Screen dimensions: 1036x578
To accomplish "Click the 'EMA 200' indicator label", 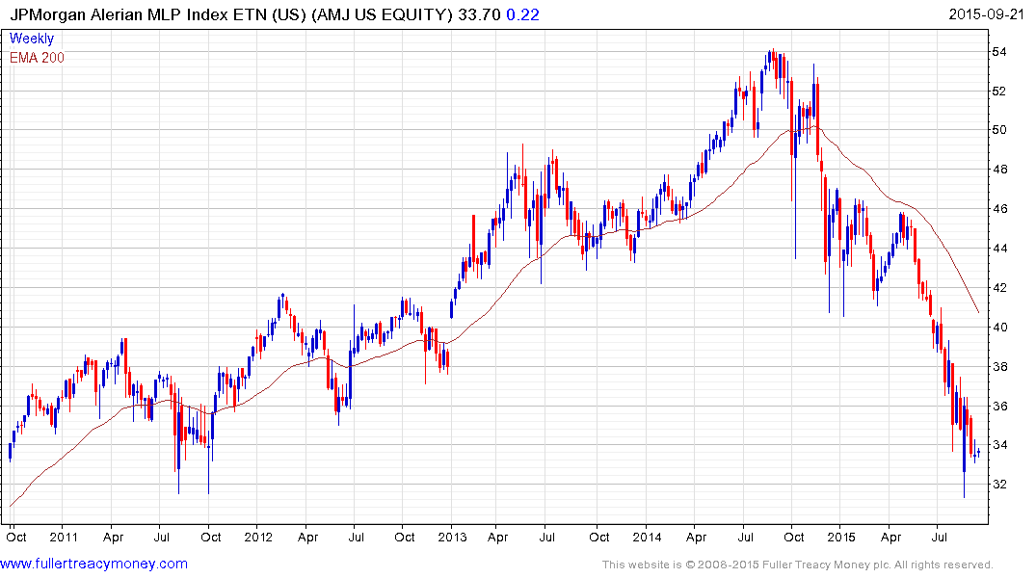I will pos(37,58).
